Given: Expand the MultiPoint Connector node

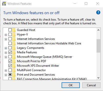Looking at the screenshot, I should click(x=6, y=70).
